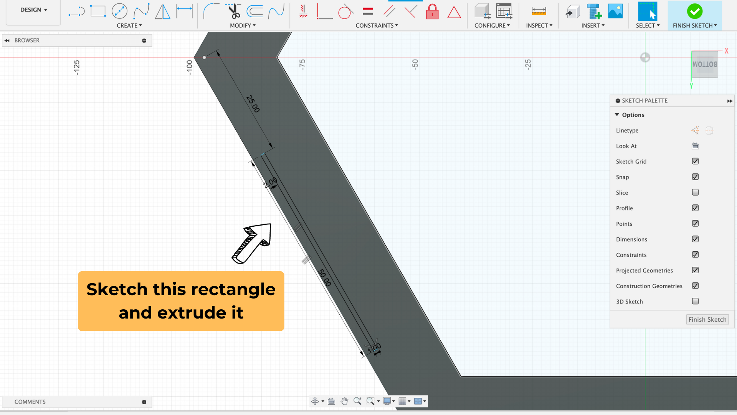Viewport: 737px width, 415px height.
Task: Collapse the Sketch Palette with double arrows
Action: tap(729, 101)
